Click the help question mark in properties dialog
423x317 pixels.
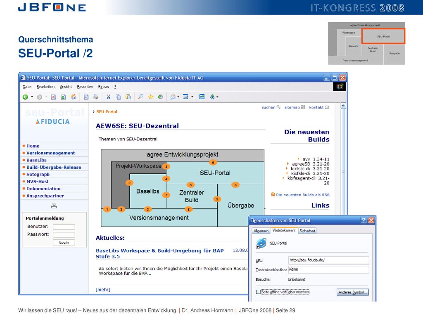pos(364,220)
